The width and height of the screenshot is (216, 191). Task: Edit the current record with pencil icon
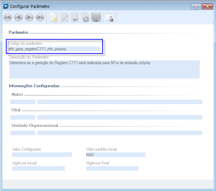(64, 18)
